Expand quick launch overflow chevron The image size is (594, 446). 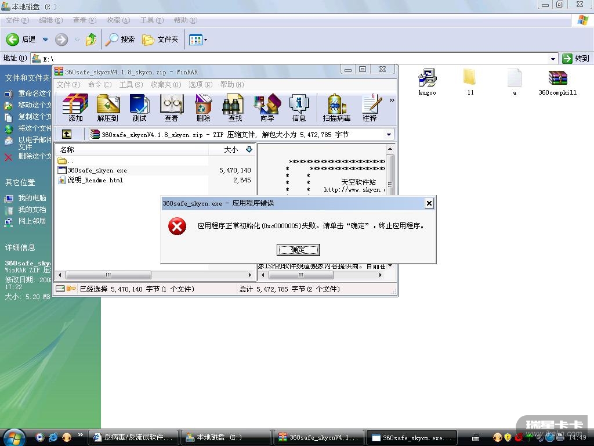coord(80,434)
